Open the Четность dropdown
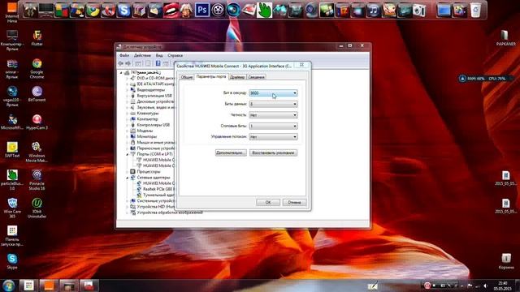Viewport: 520px width, 292px height. point(273,115)
